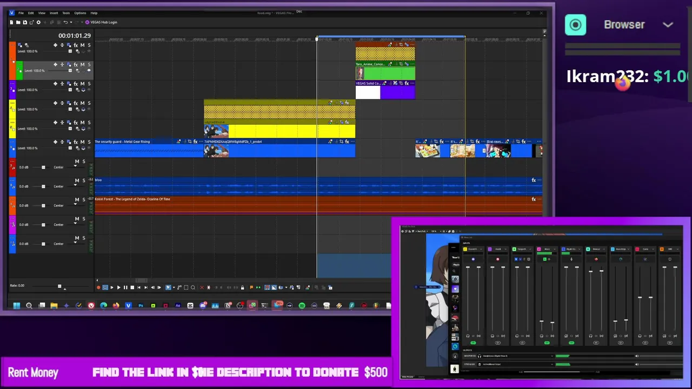
Task: Go to start of project
Action: [x=139, y=287]
